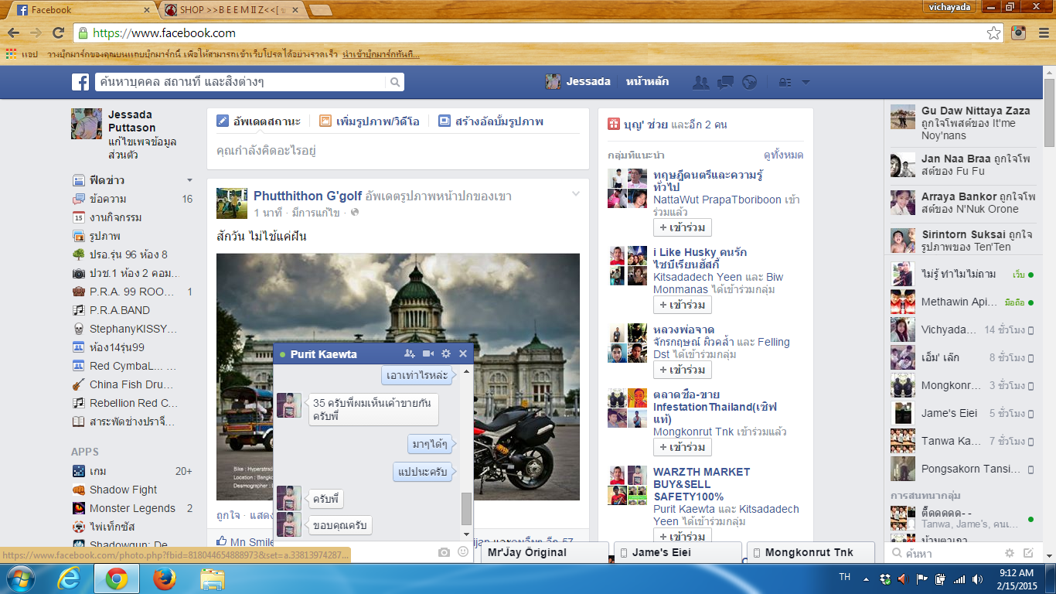The width and height of the screenshot is (1056, 594).
Task: Compose a new message from chat sidebar
Action: coord(1028,553)
